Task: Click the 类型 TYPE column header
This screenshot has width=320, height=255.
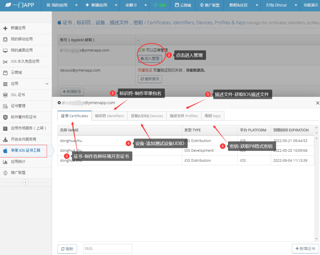Action: point(210,130)
